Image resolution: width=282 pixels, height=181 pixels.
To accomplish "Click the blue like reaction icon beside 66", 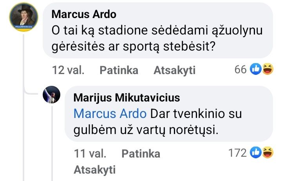I will pyautogui.click(x=256, y=70).
